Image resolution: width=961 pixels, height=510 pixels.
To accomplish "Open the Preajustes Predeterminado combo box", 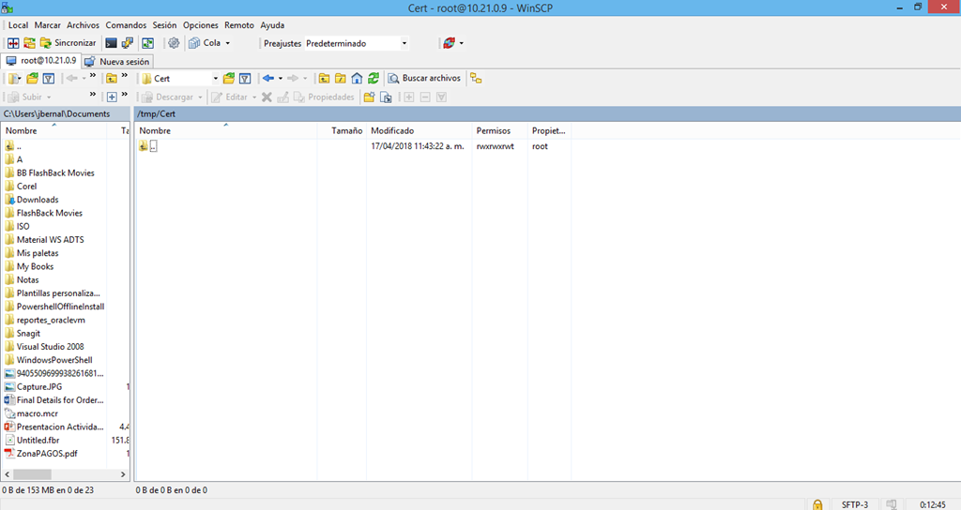I will [x=357, y=43].
